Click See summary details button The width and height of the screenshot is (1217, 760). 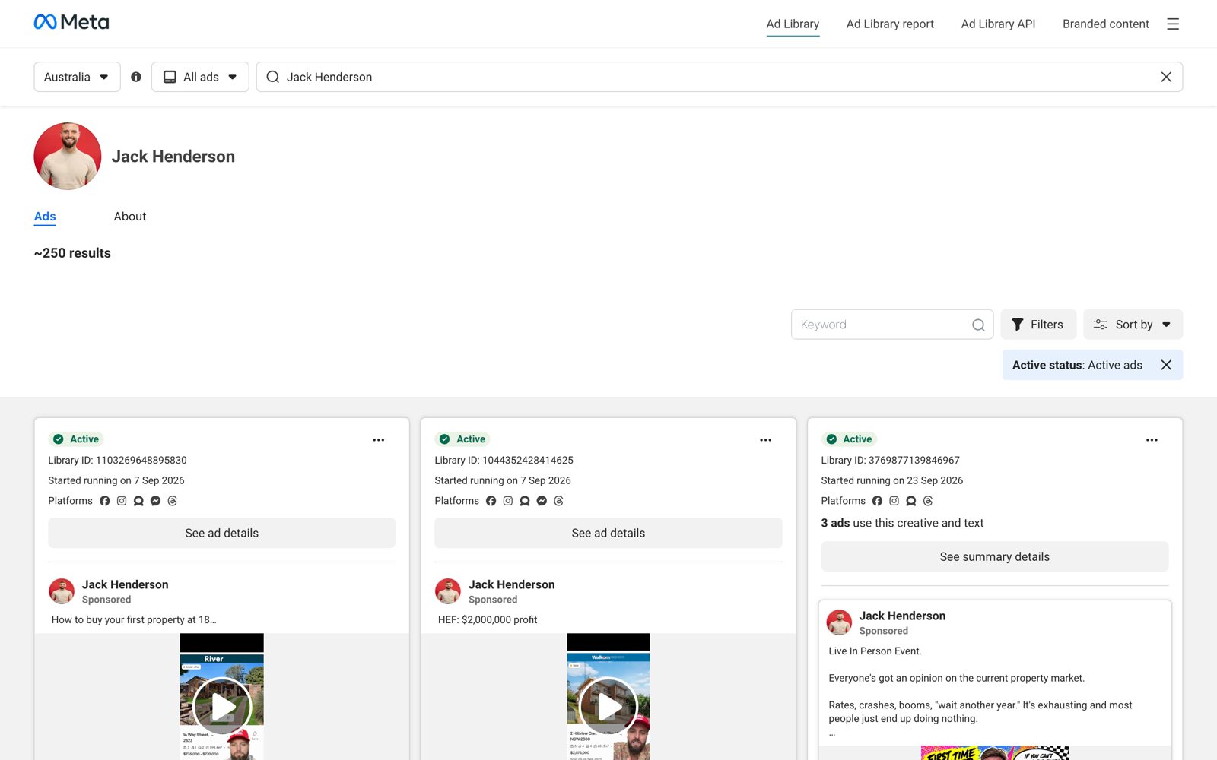[x=995, y=556]
